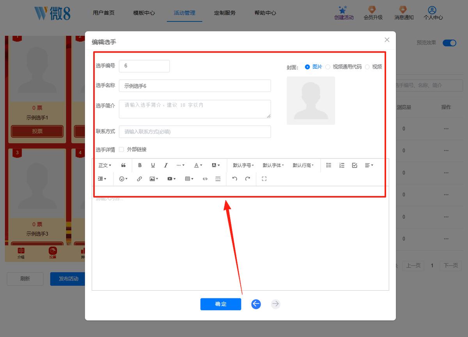
Task: Apply underline formatting
Action: tap(153, 165)
